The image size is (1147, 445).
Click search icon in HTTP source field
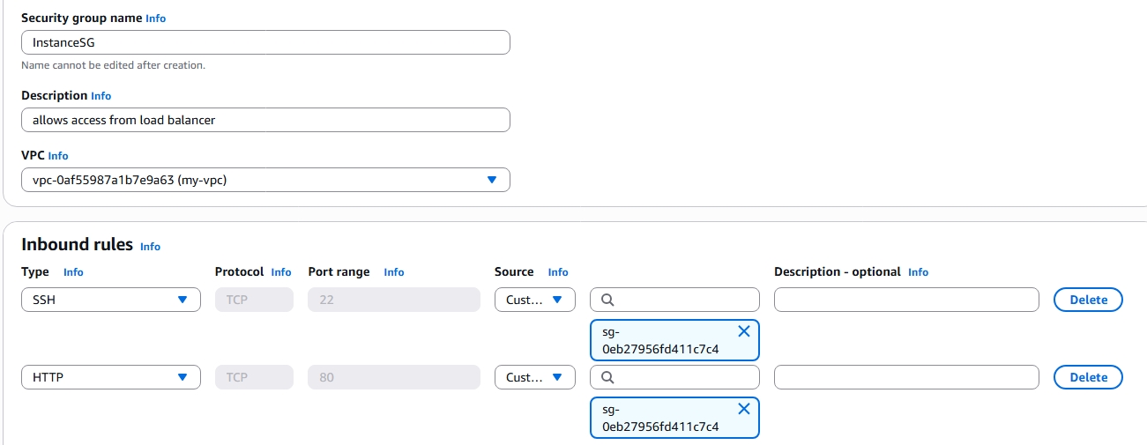pyautogui.click(x=607, y=377)
